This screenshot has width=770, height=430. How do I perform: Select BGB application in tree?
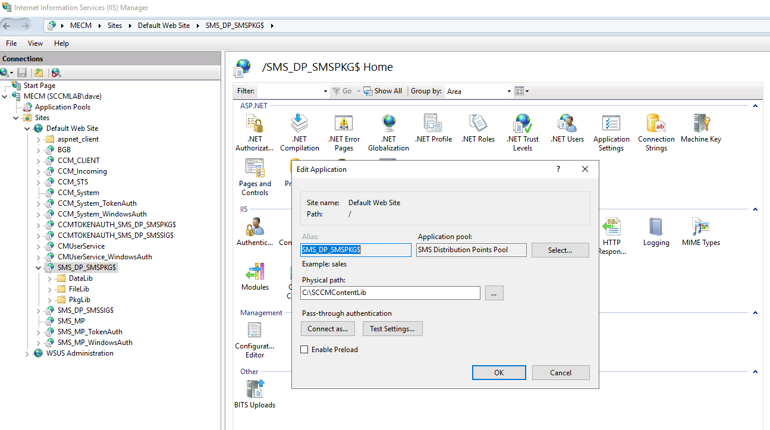coord(64,150)
